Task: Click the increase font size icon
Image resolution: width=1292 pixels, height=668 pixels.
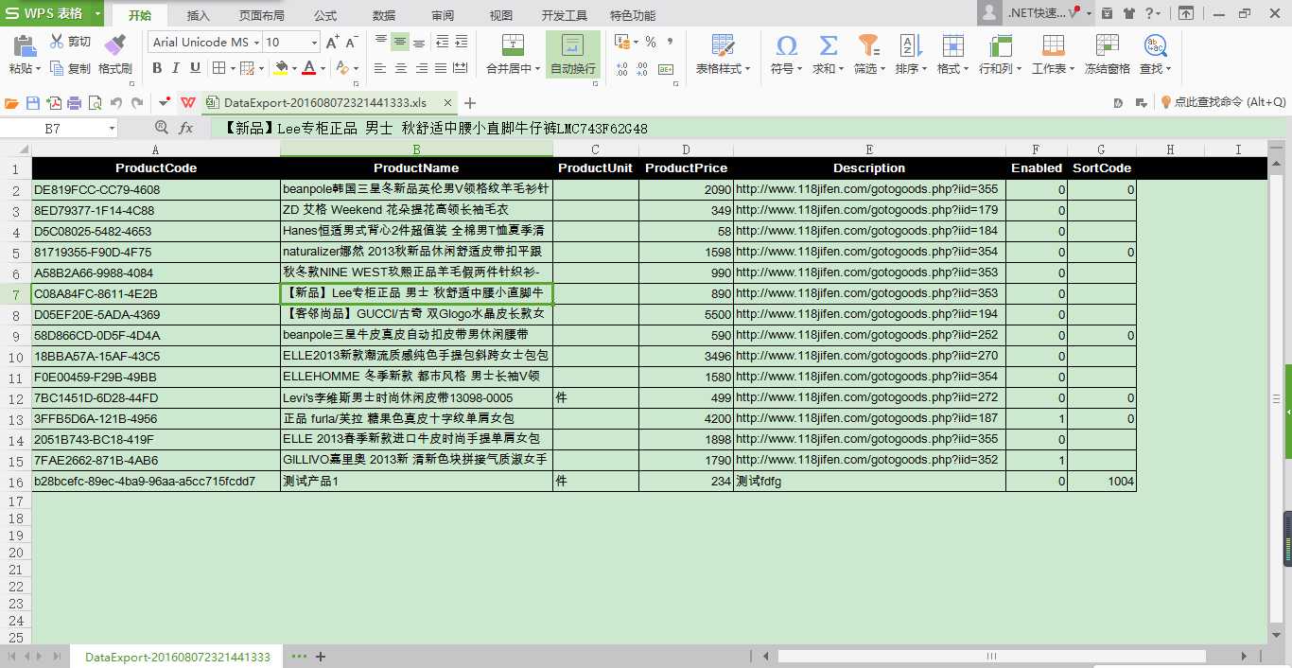Action: pyautogui.click(x=332, y=43)
